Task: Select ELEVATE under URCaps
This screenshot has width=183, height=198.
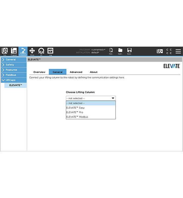Action: click(16, 85)
